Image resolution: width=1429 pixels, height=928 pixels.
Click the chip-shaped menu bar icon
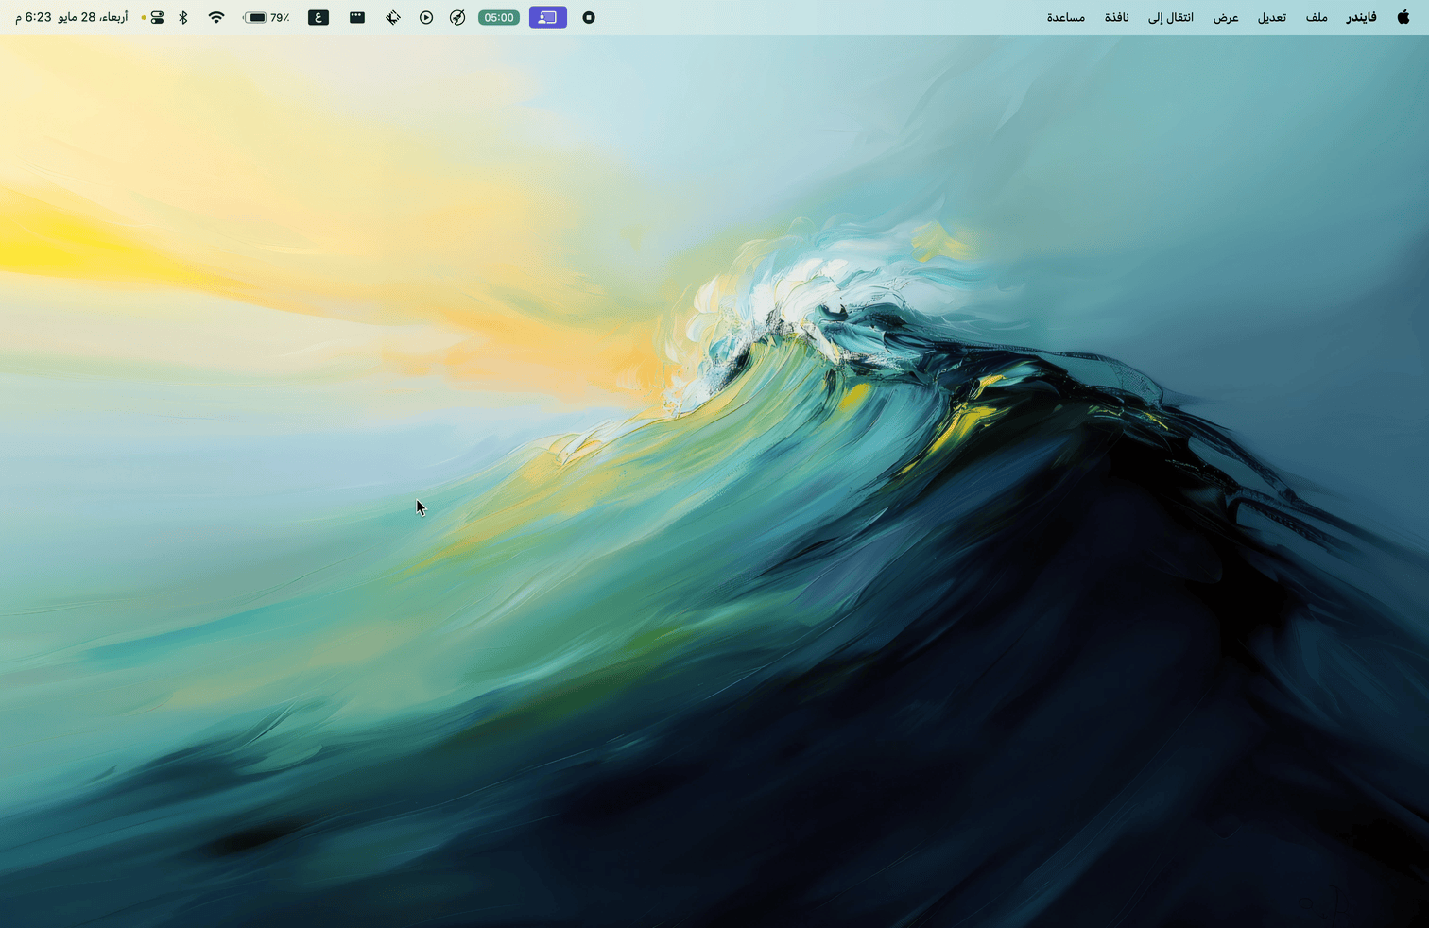click(x=393, y=17)
